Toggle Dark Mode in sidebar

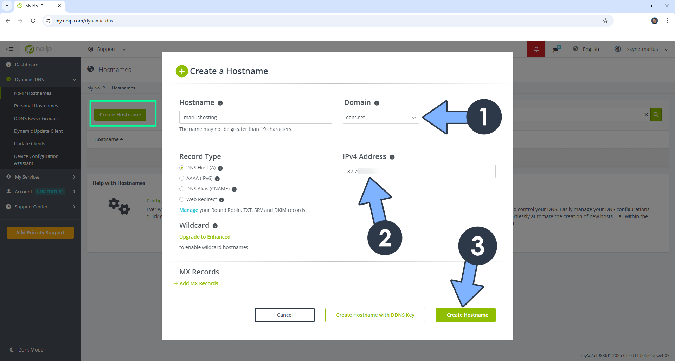(27, 350)
